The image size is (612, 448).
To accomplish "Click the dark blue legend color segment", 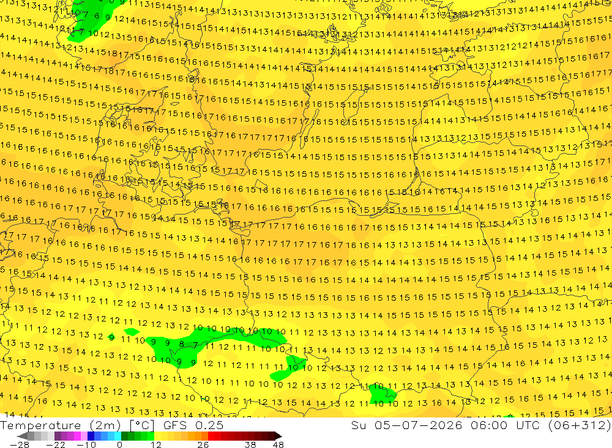I will click(x=91, y=436).
